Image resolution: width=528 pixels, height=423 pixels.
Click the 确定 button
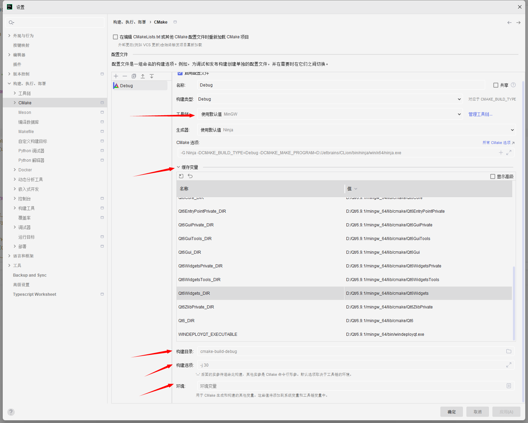click(x=452, y=412)
